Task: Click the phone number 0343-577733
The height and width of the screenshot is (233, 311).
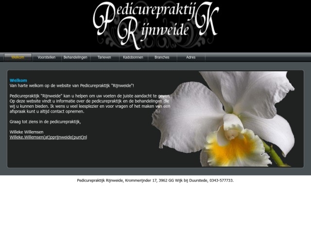Action: click(x=221, y=181)
